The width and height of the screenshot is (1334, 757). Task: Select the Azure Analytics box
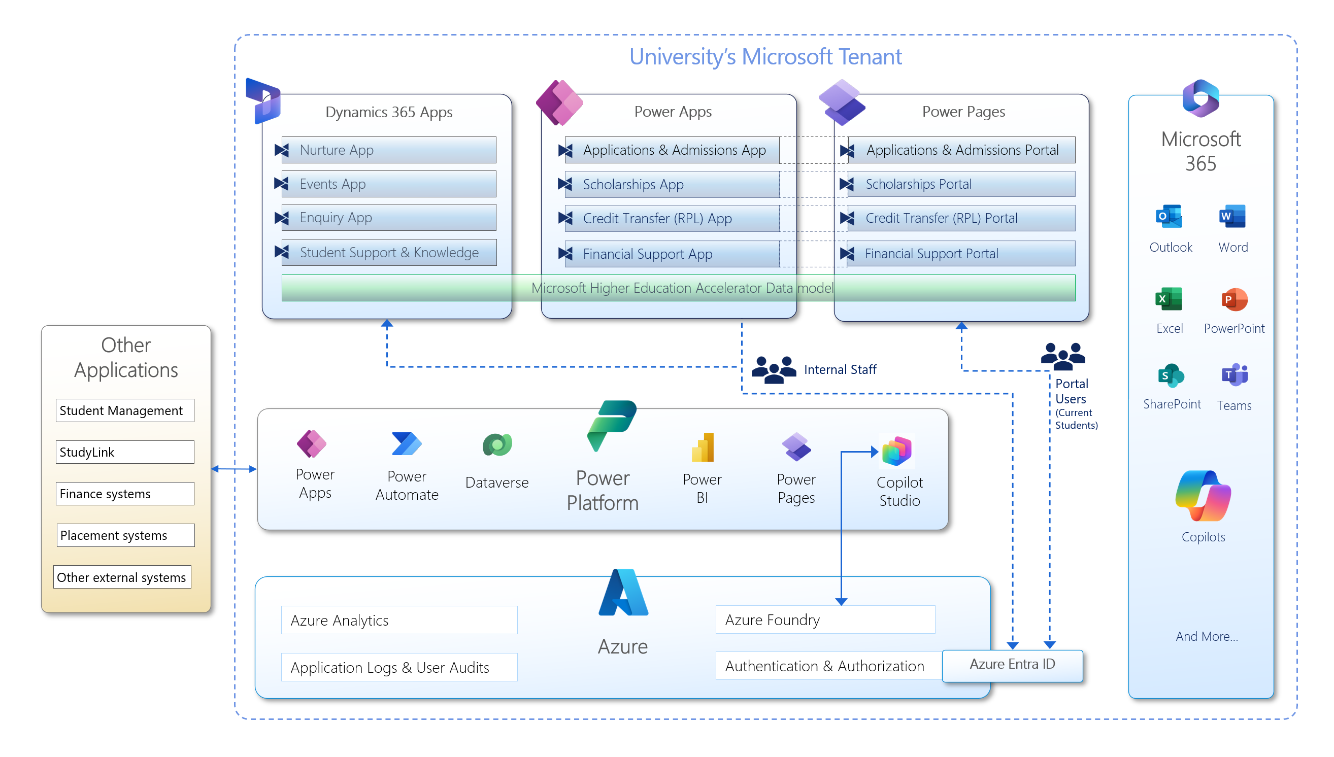pos(399,620)
